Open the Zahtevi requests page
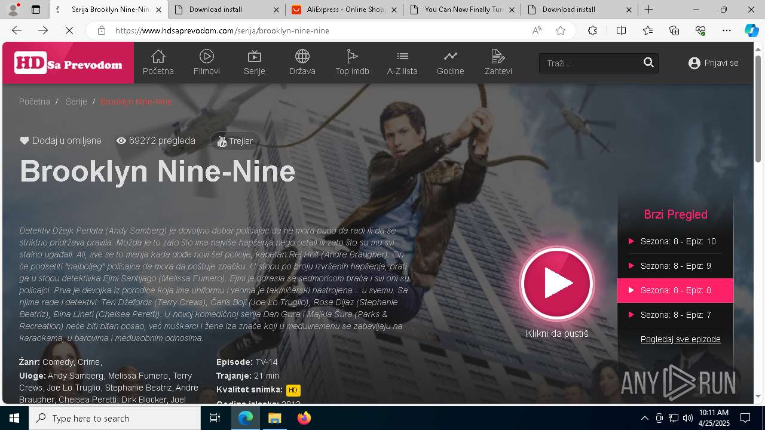 [498, 63]
